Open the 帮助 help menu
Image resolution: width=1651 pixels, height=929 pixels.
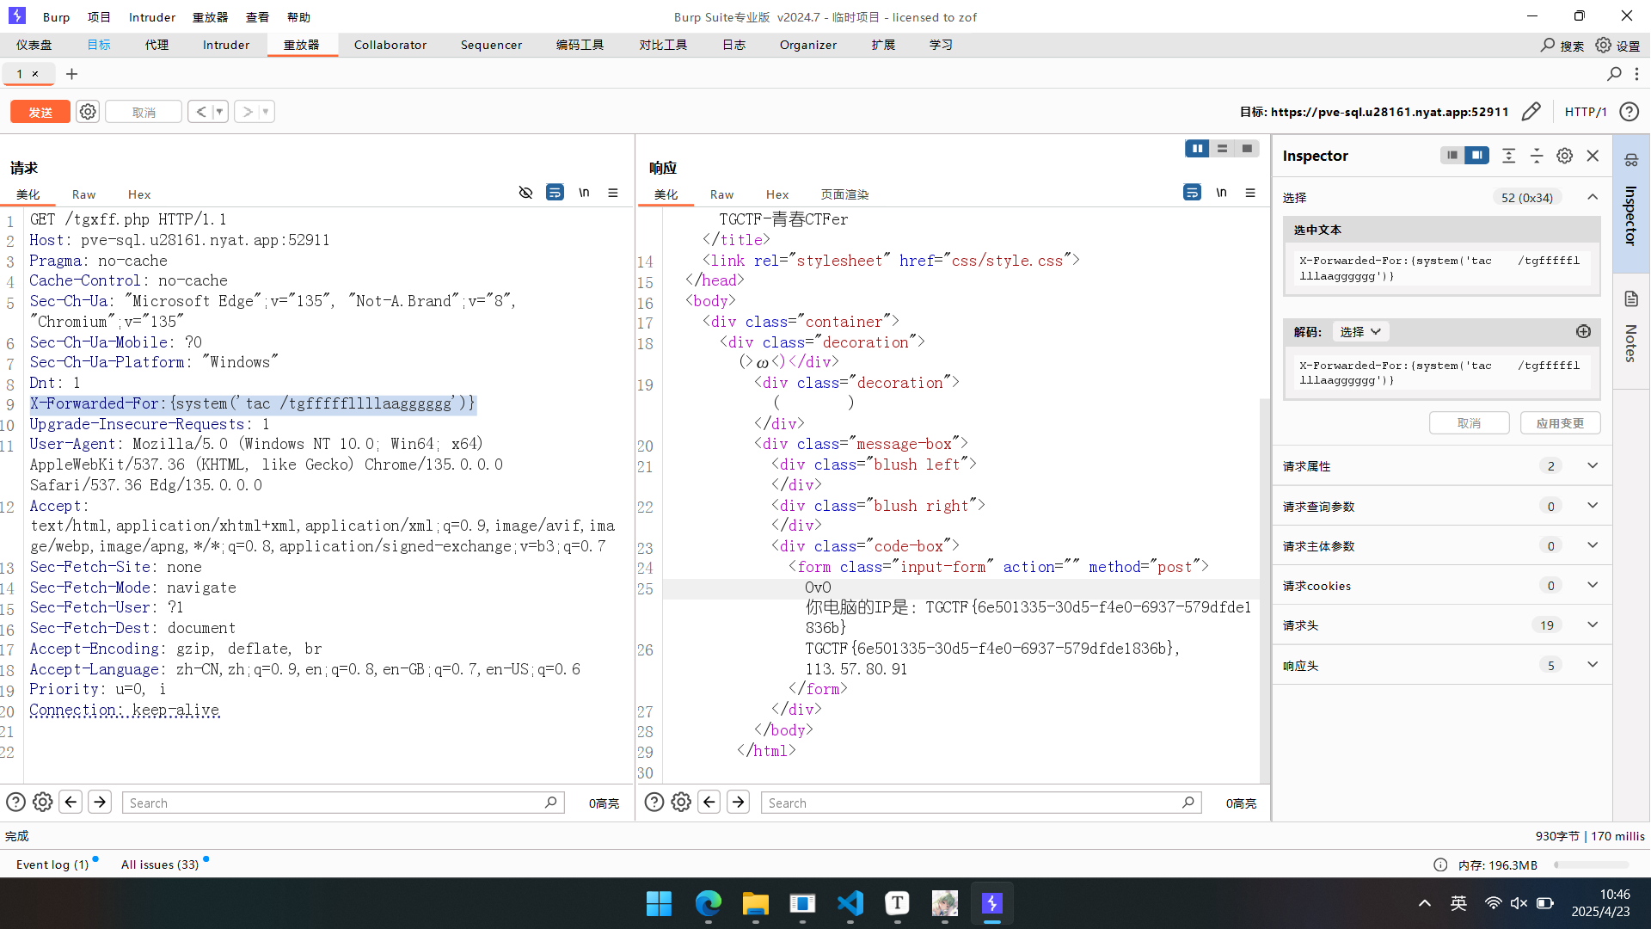(298, 16)
